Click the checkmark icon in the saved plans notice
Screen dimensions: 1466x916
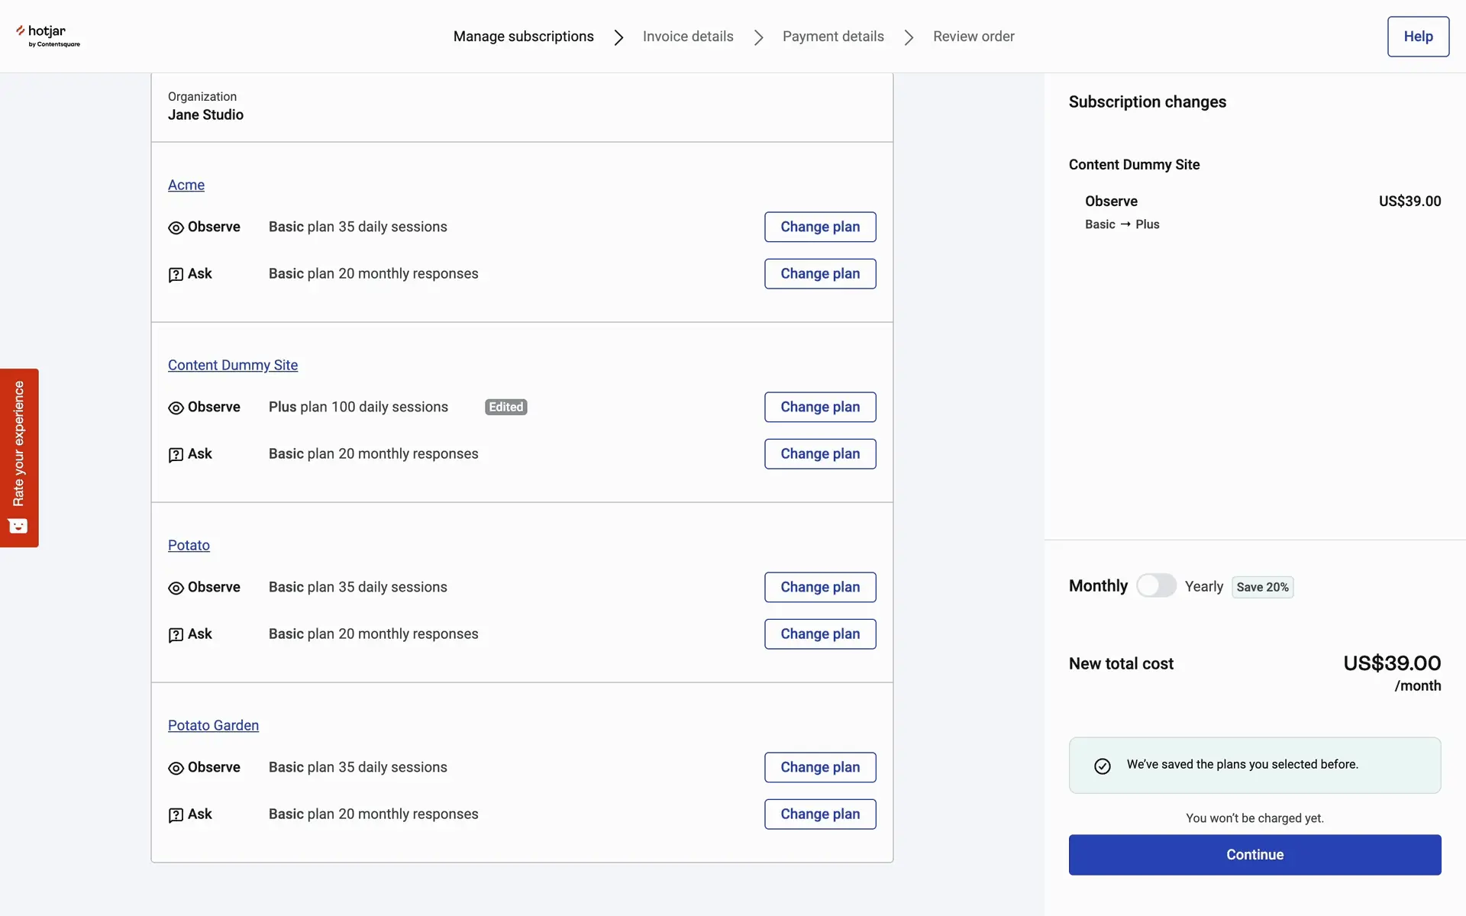coord(1102,766)
